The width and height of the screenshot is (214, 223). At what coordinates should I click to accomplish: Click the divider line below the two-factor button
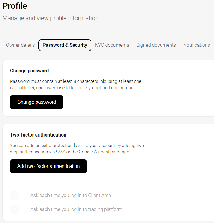pos(112,181)
